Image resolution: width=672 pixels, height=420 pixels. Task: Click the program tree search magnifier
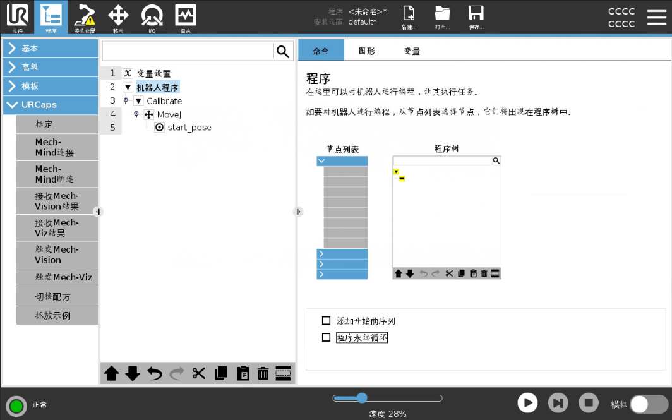tap(283, 51)
